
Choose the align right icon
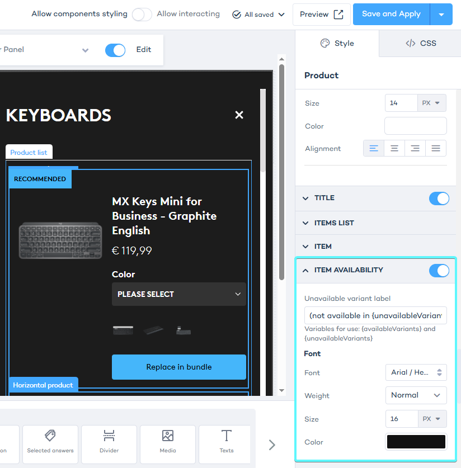pos(415,149)
